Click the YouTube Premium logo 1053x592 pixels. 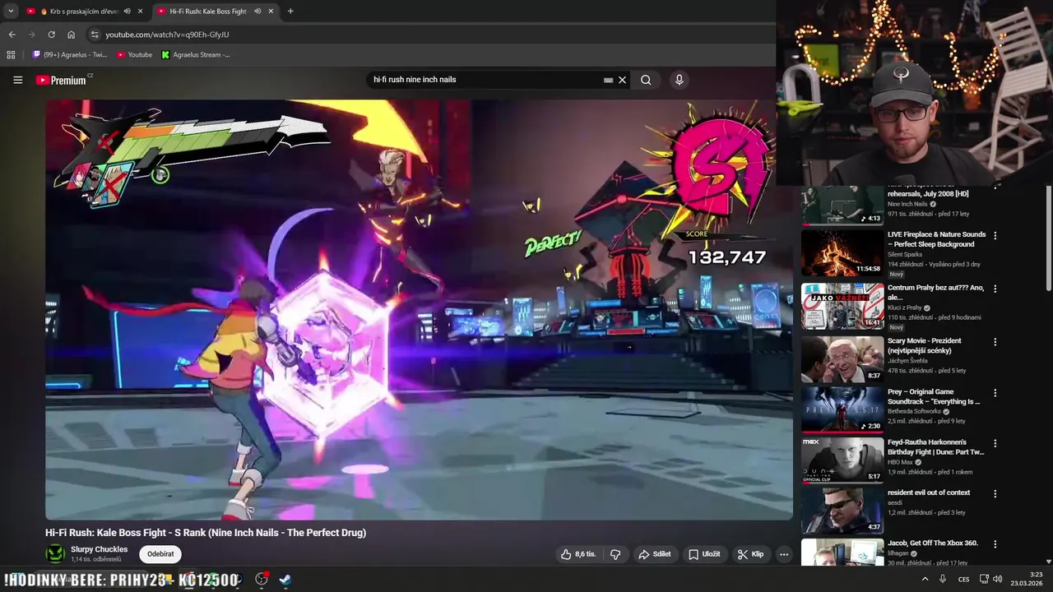61,80
